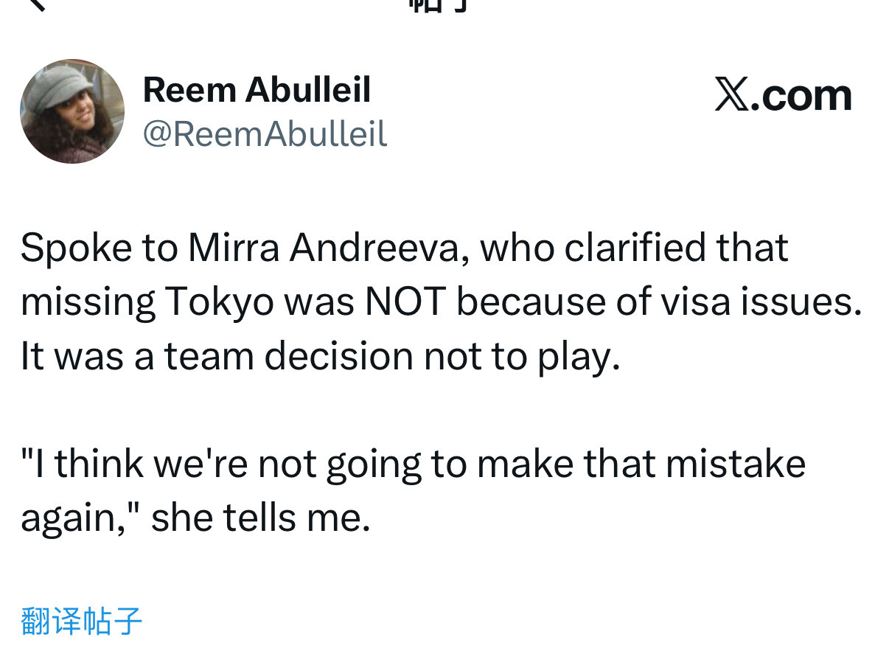Click the "帖子" page title at top
The height and width of the screenshot is (654, 889).
point(440,4)
